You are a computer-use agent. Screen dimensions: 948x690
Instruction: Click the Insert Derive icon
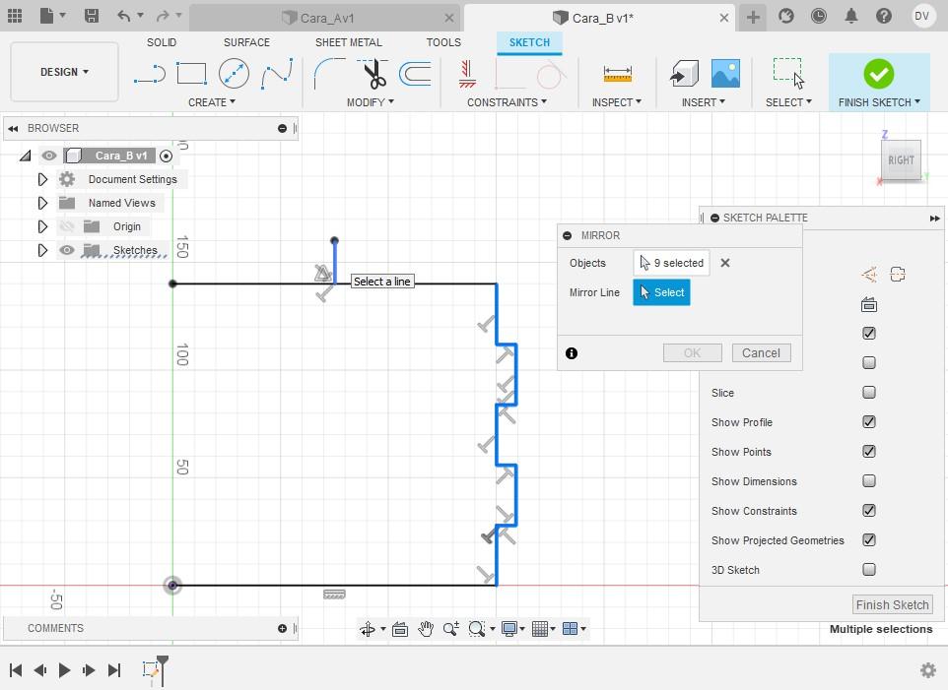click(x=685, y=74)
